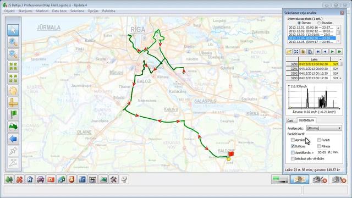Screen dimensions: 352x198
Task: Click the orange shield icon in bottom toolbar
Action: [71, 180]
